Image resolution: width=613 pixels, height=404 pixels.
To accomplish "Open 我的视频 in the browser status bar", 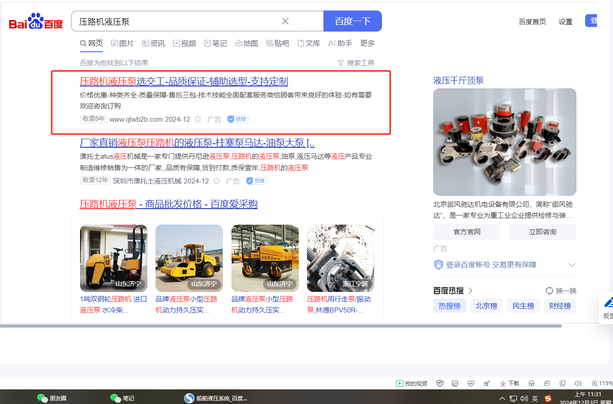I will [x=412, y=383].
